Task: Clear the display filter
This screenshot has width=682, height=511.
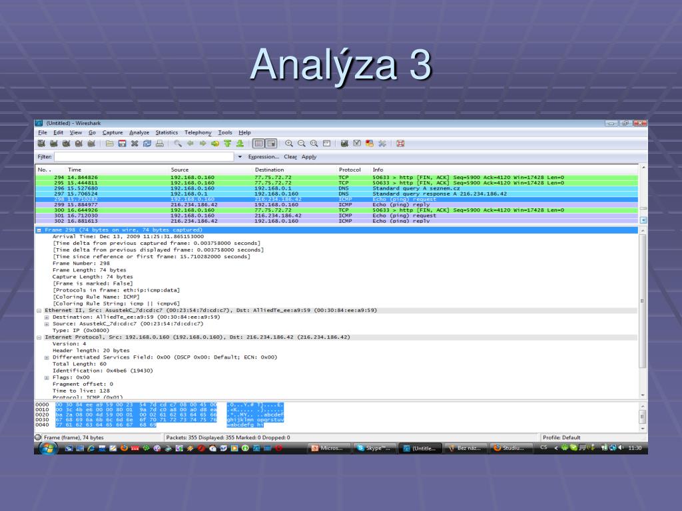Action: (290, 157)
